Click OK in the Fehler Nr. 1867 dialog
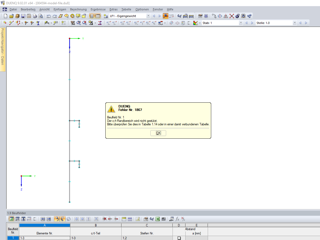This screenshot has height=240, width=320. 158,133
